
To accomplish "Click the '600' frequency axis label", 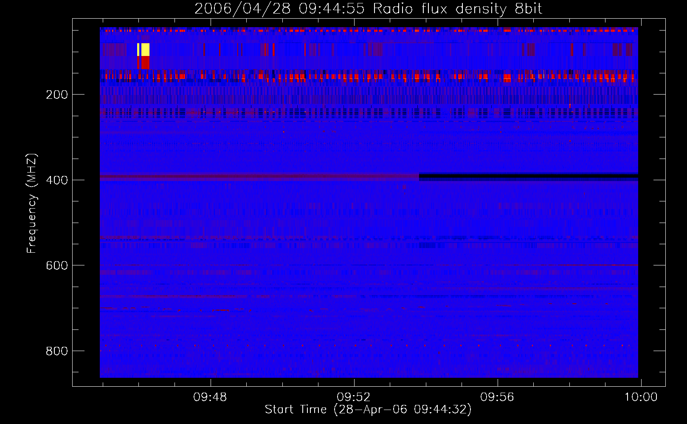I will point(57,265).
